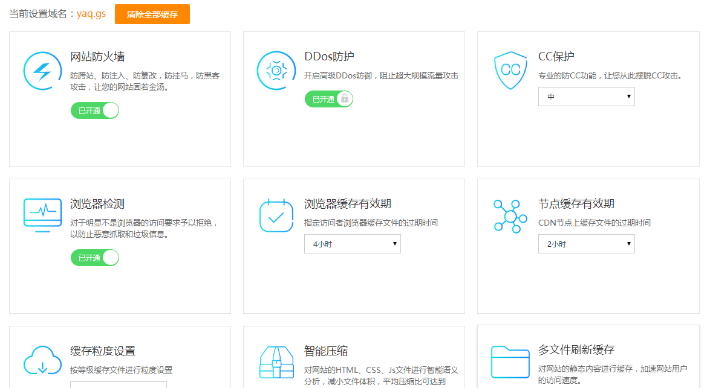Select the 多文件刷新缓存 card title
This screenshot has height=388, width=710.
576,349
